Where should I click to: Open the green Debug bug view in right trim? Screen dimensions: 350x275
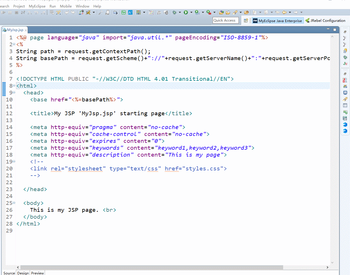[x=345, y=57]
